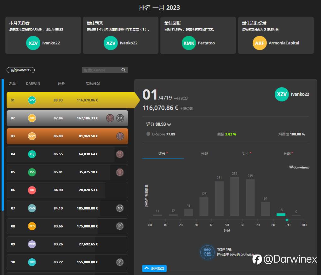Screen dimensions: 321x275
Task: Click 28,028.53 € in rank 06 row
Action: pos(88,190)
